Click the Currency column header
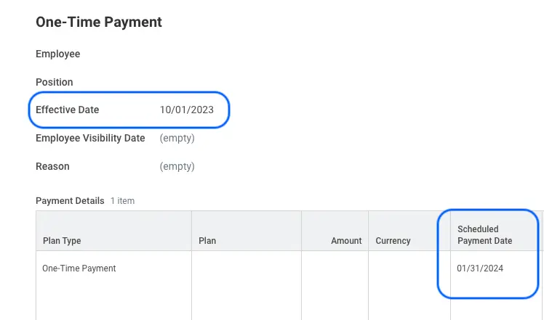The height and width of the screenshot is (320, 544). tap(393, 240)
